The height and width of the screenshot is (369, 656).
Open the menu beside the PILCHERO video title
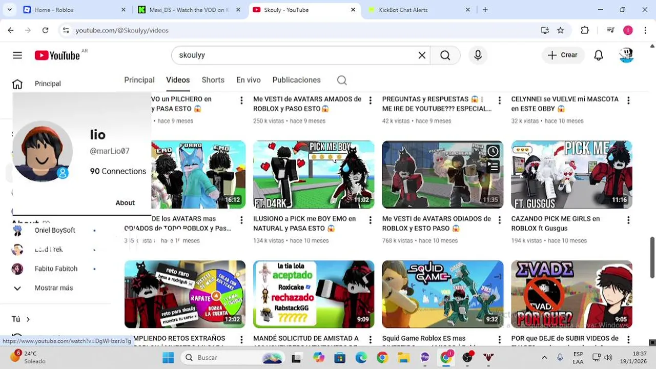click(241, 101)
